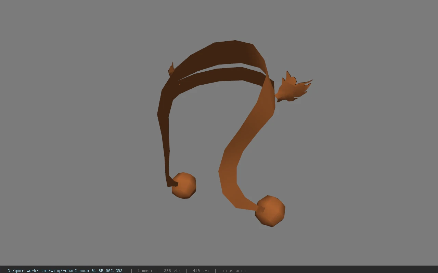Select the lower-right orange ball on the model

click(270, 211)
